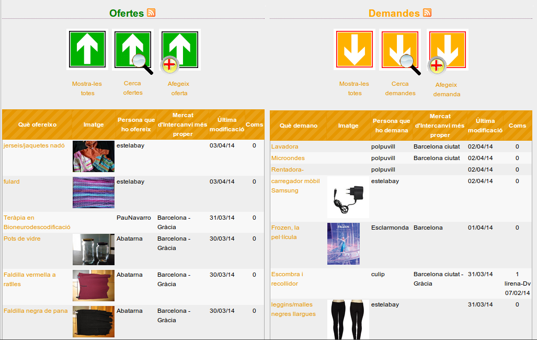This screenshot has width=537, height=340.
Task: Open the 'Teràpia en Bioneurodescodificació' offer
Action: (x=37, y=222)
